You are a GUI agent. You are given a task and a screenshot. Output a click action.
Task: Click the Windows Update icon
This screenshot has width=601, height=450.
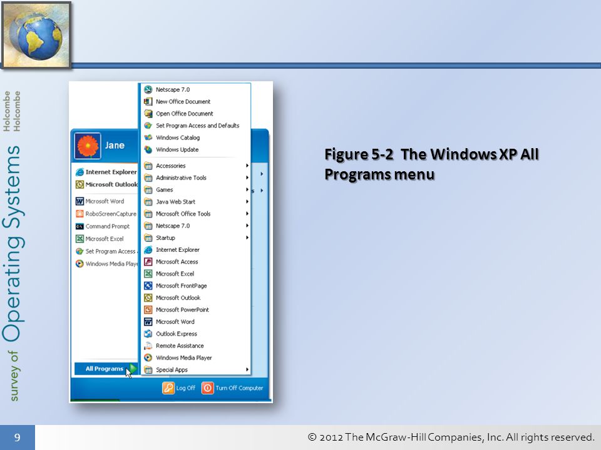click(148, 149)
